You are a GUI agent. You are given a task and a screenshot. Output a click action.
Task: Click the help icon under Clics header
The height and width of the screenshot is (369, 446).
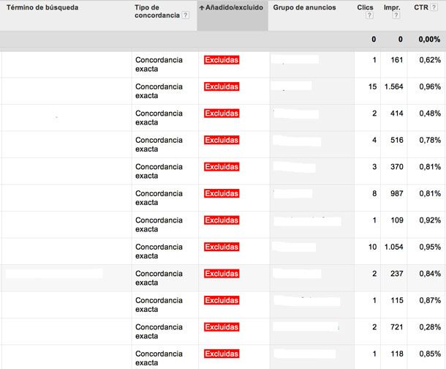coord(370,16)
